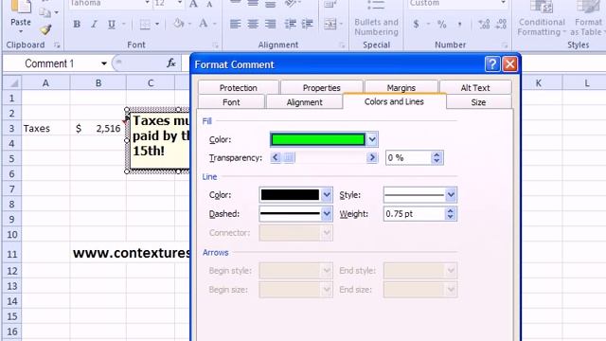The width and height of the screenshot is (606, 341).
Task: Open the Conditional Formatting dropdown
Action: coord(542,19)
